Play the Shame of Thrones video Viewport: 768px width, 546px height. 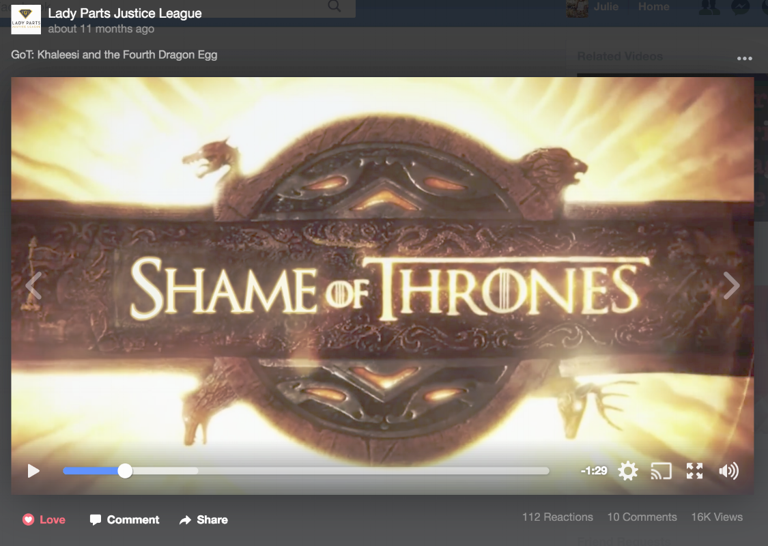click(33, 471)
